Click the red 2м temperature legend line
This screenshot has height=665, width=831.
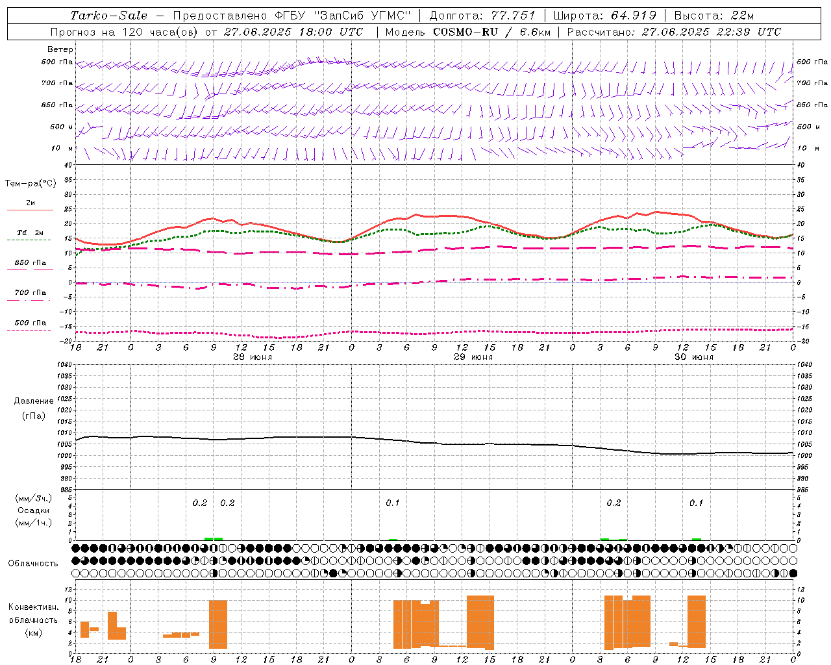(30, 210)
